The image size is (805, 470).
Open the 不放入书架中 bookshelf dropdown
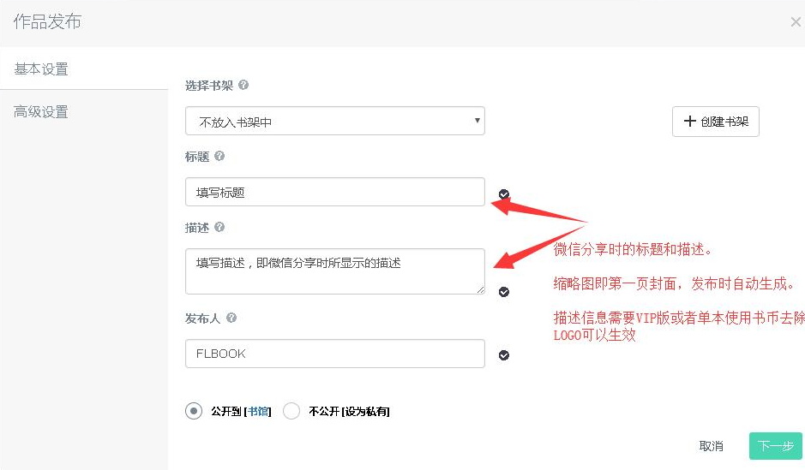[x=334, y=121]
